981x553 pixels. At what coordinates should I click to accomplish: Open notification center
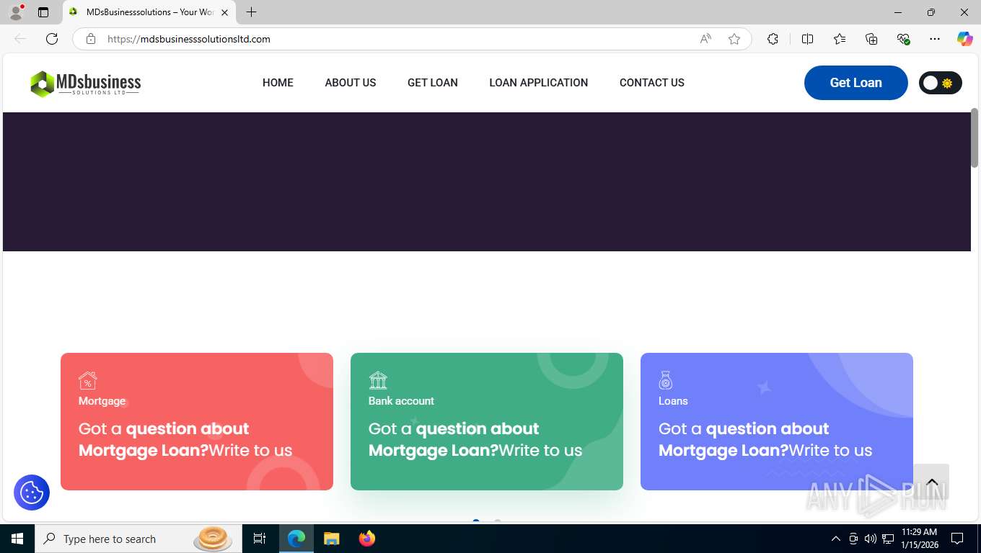tap(957, 539)
